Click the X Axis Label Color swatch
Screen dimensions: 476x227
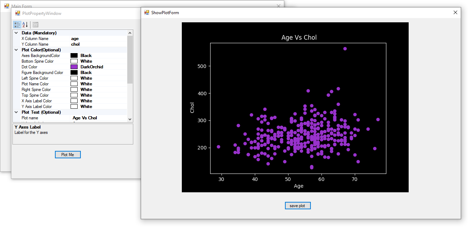74,101
